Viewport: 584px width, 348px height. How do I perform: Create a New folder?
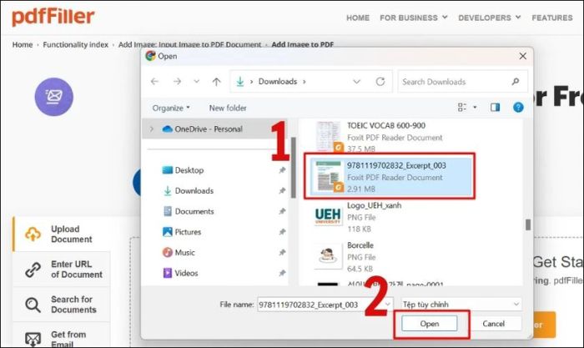[x=228, y=108]
